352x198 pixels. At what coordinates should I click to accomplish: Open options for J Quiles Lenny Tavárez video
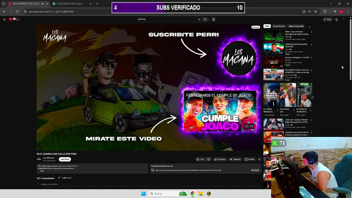tap(312, 133)
